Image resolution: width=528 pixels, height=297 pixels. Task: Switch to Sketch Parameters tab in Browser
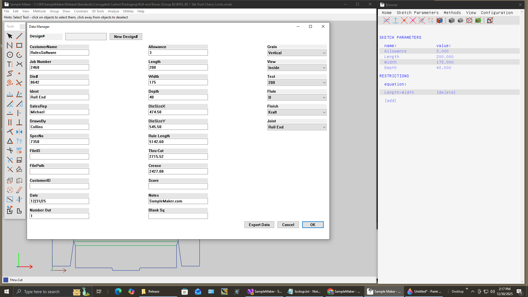(417, 13)
